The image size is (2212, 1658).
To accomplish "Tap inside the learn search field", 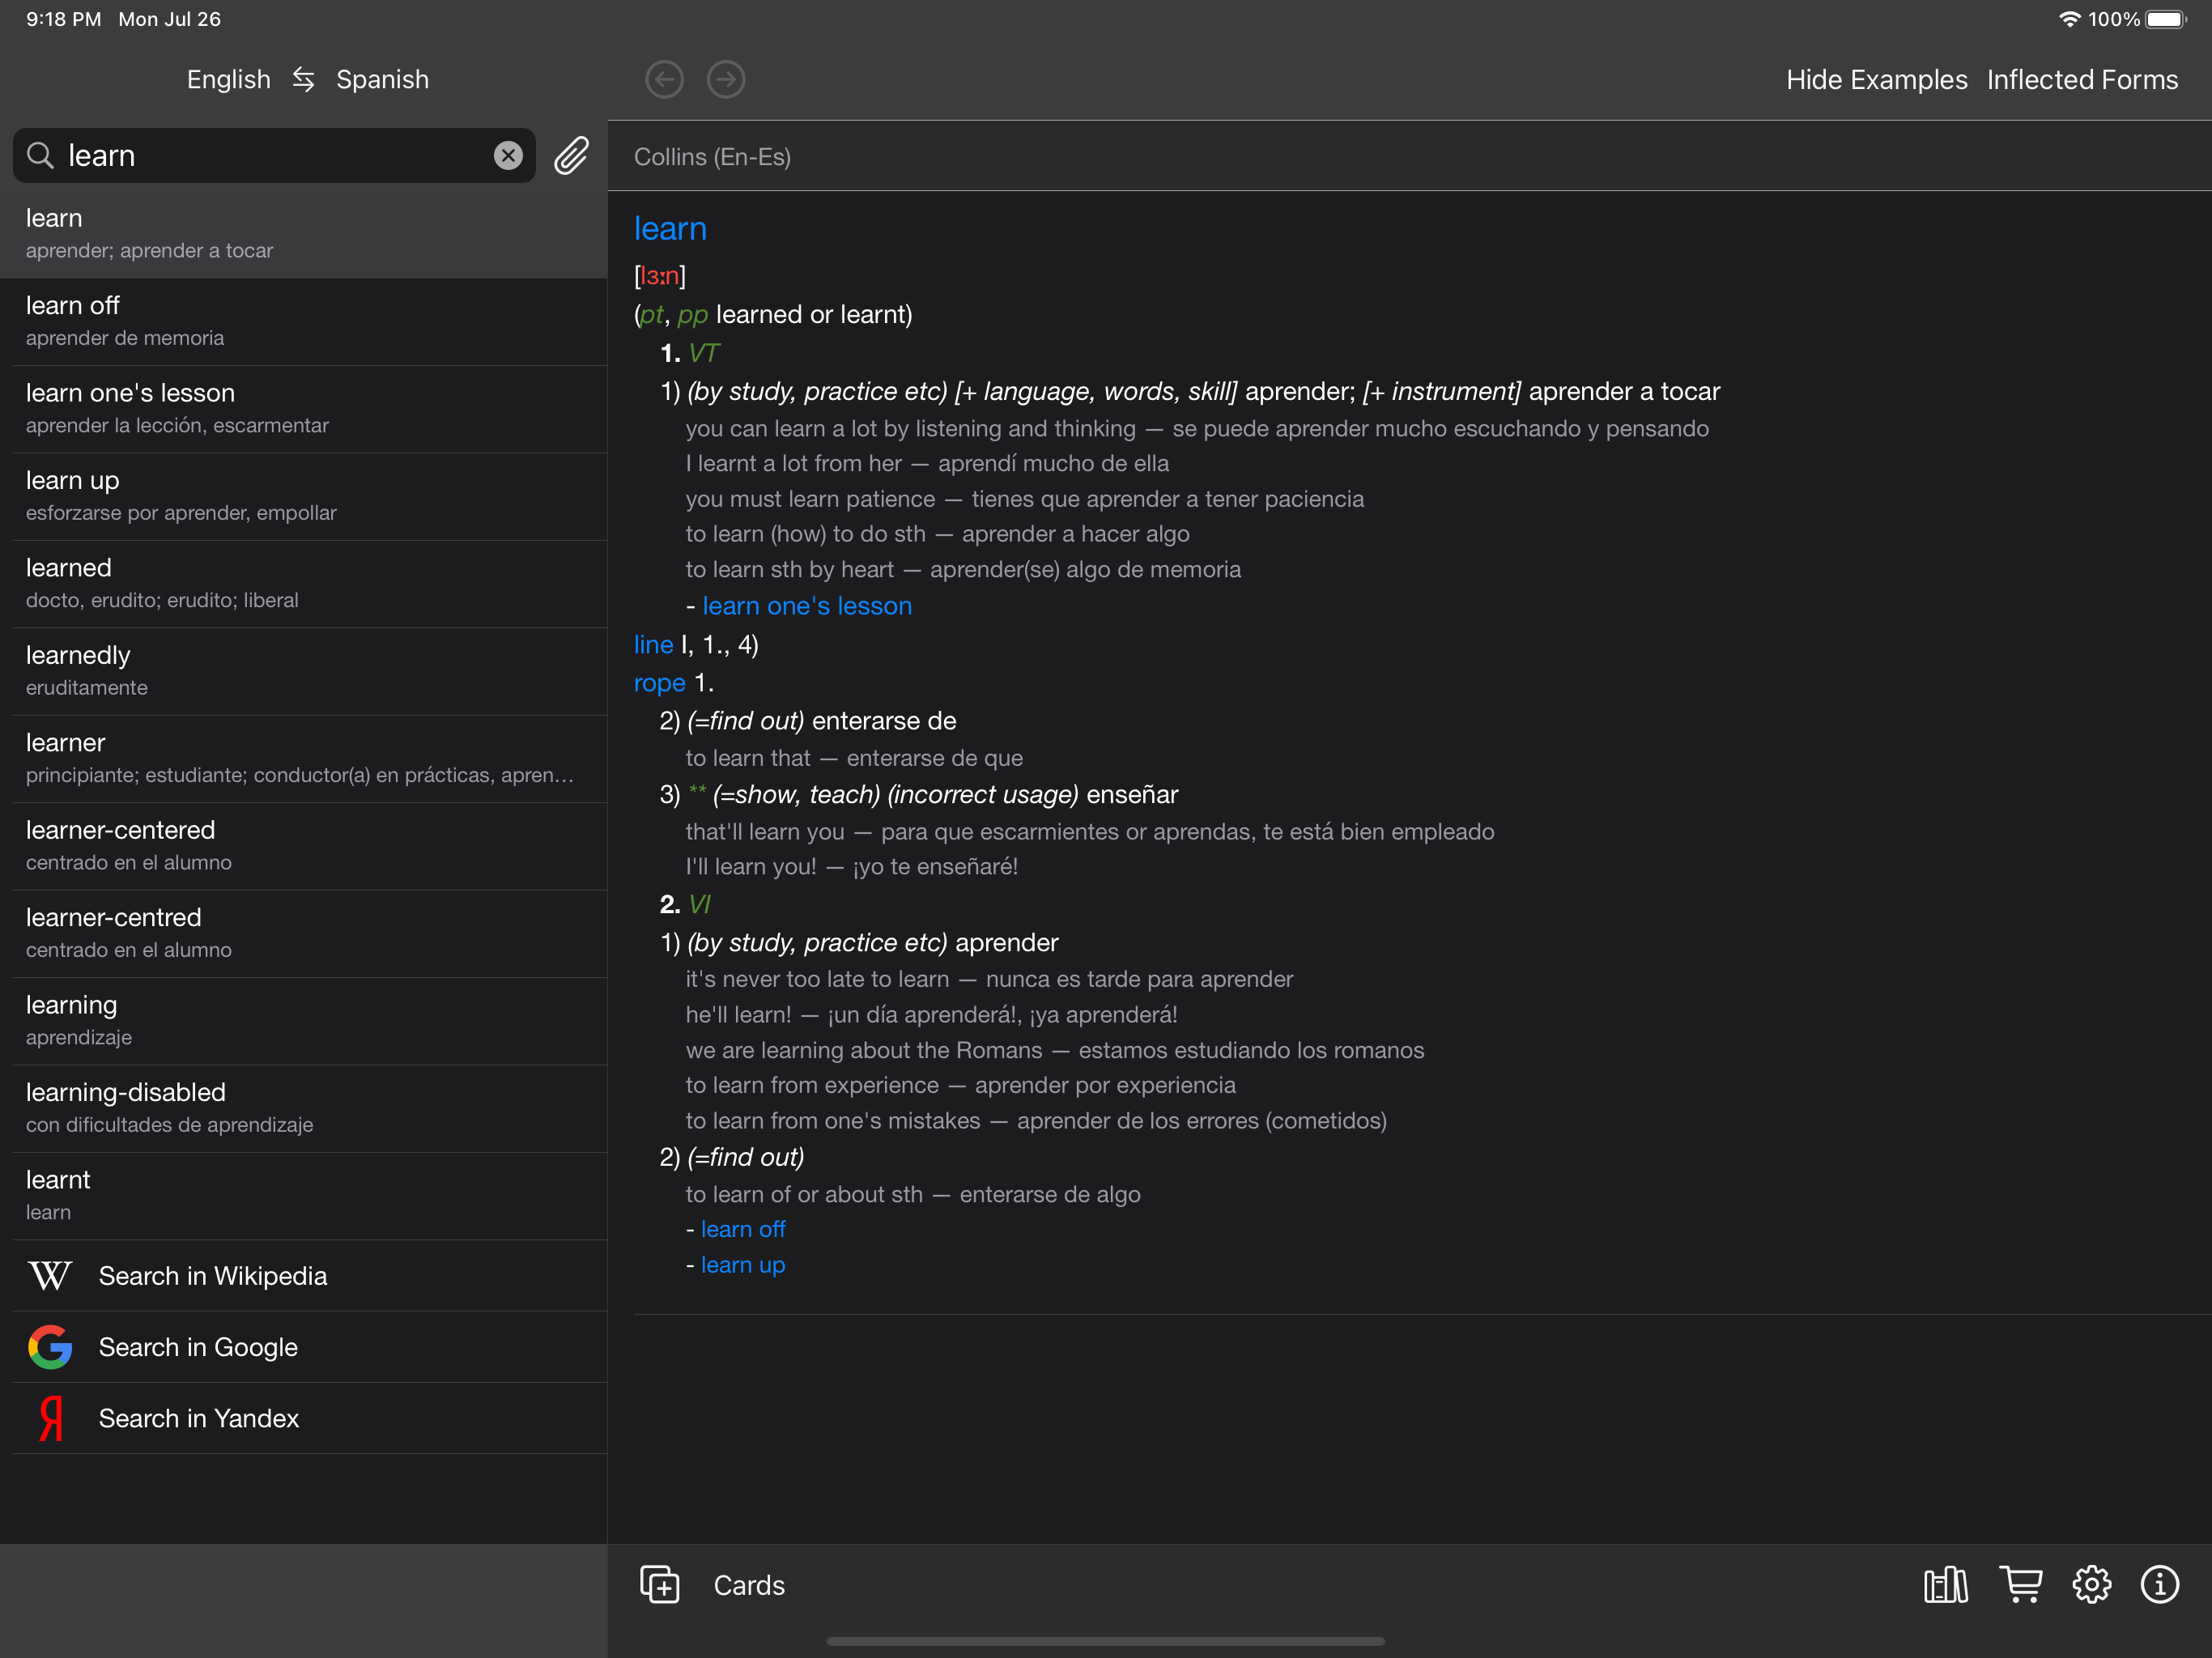I will pyautogui.click(x=270, y=155).
